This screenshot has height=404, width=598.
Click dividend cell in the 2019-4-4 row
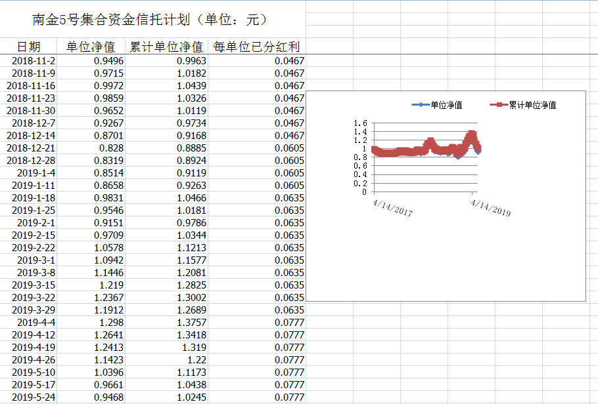coord(257,323)
